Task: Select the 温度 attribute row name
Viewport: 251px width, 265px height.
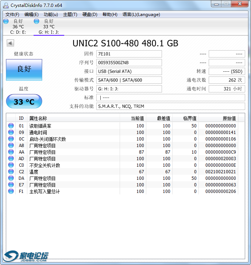Action: point(34,172)
